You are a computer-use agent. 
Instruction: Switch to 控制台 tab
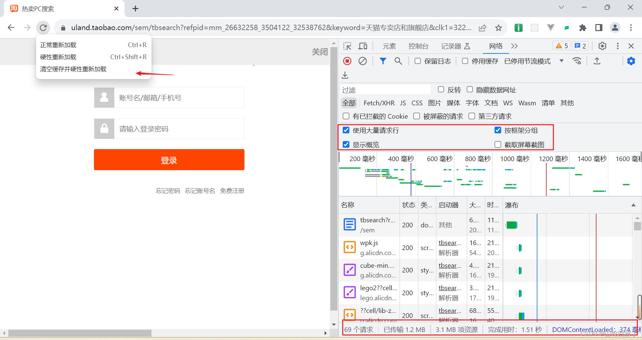(x=418, y=46)
